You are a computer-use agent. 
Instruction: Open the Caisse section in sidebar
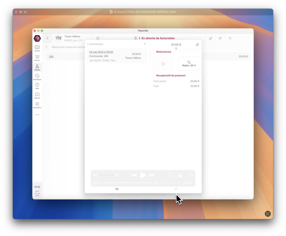click(37, 48)
